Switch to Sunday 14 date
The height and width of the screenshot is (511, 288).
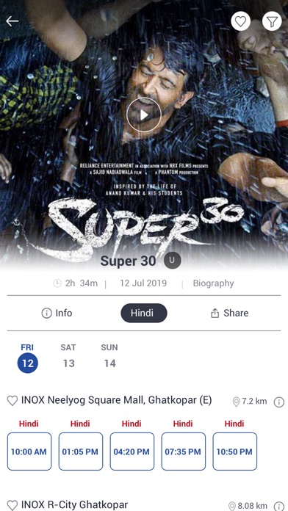click(109, 357)
